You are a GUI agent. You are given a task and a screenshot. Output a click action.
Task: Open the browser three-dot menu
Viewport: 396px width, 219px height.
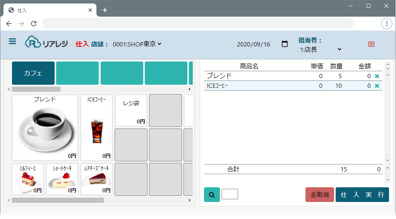(x=387, y=24)
